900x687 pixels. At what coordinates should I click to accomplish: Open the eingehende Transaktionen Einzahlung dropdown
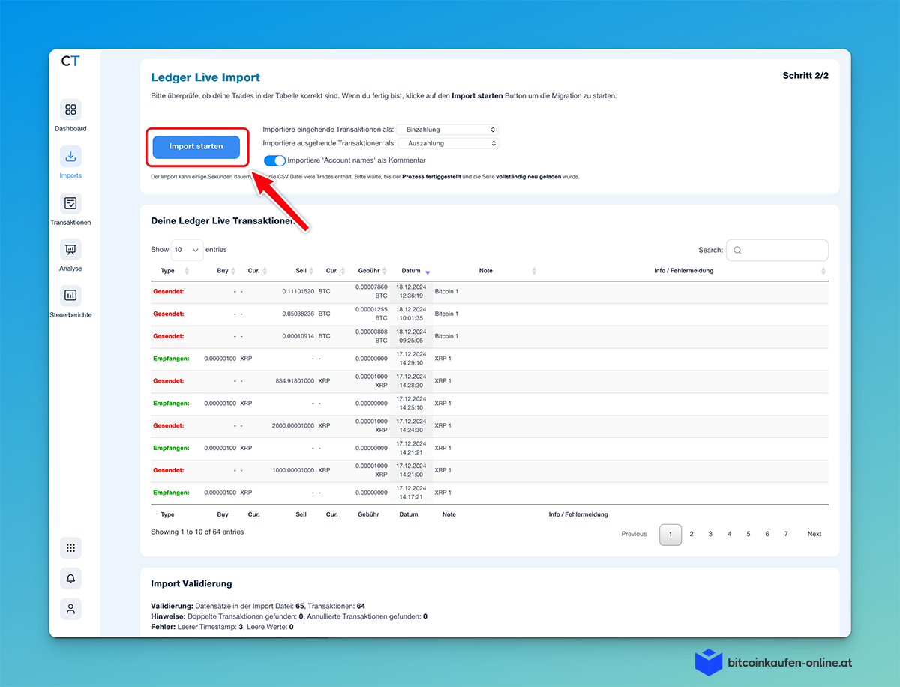[447, 130]
